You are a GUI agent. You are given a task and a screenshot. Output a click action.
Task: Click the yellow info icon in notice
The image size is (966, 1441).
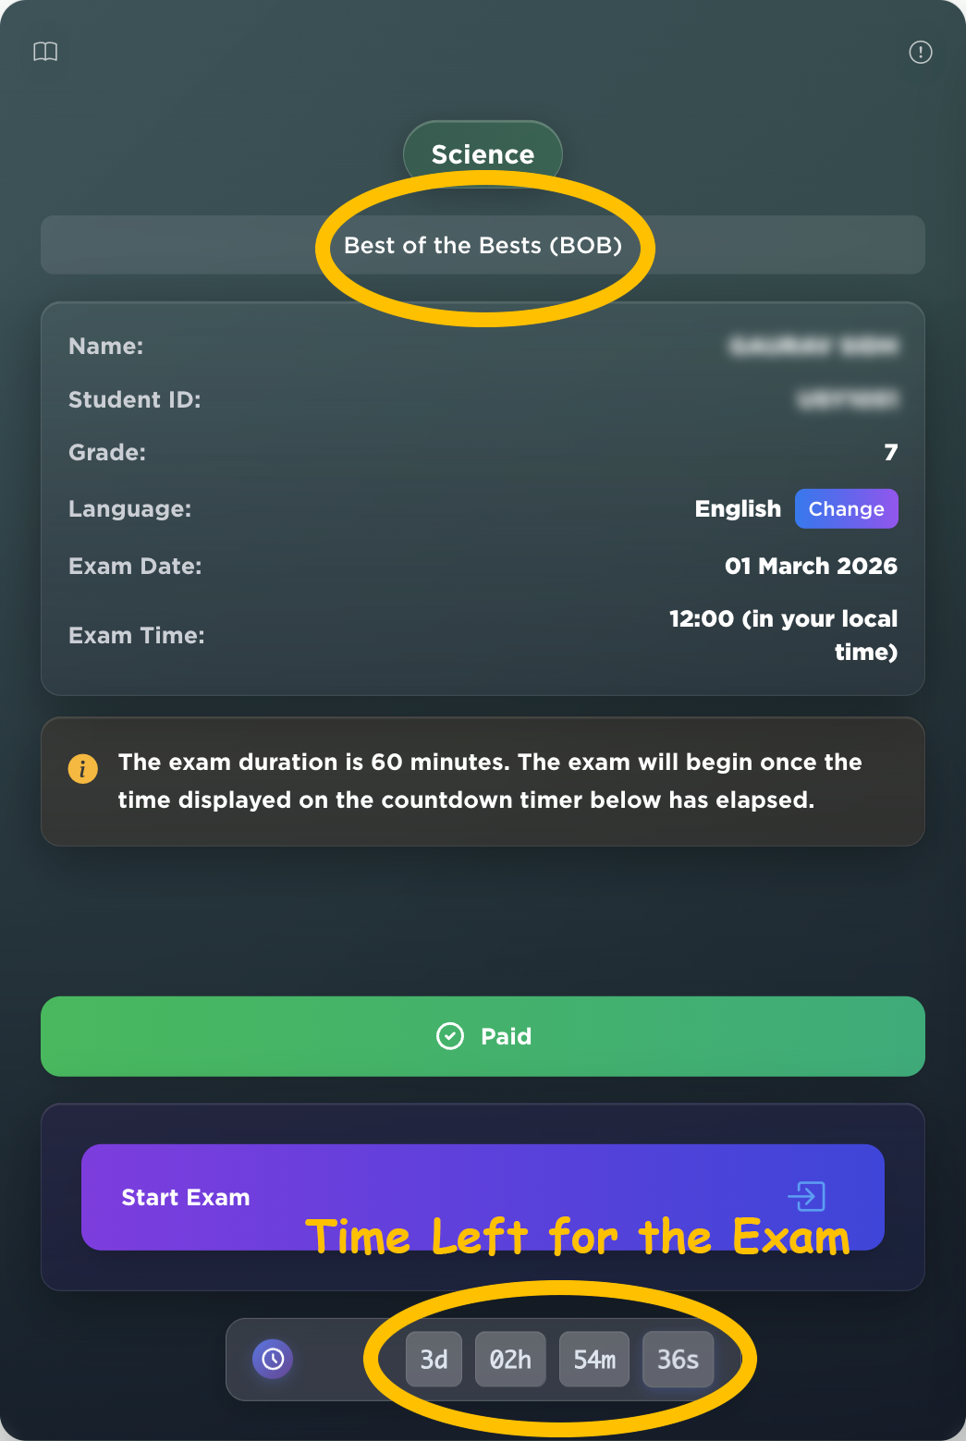pos(83,768)
